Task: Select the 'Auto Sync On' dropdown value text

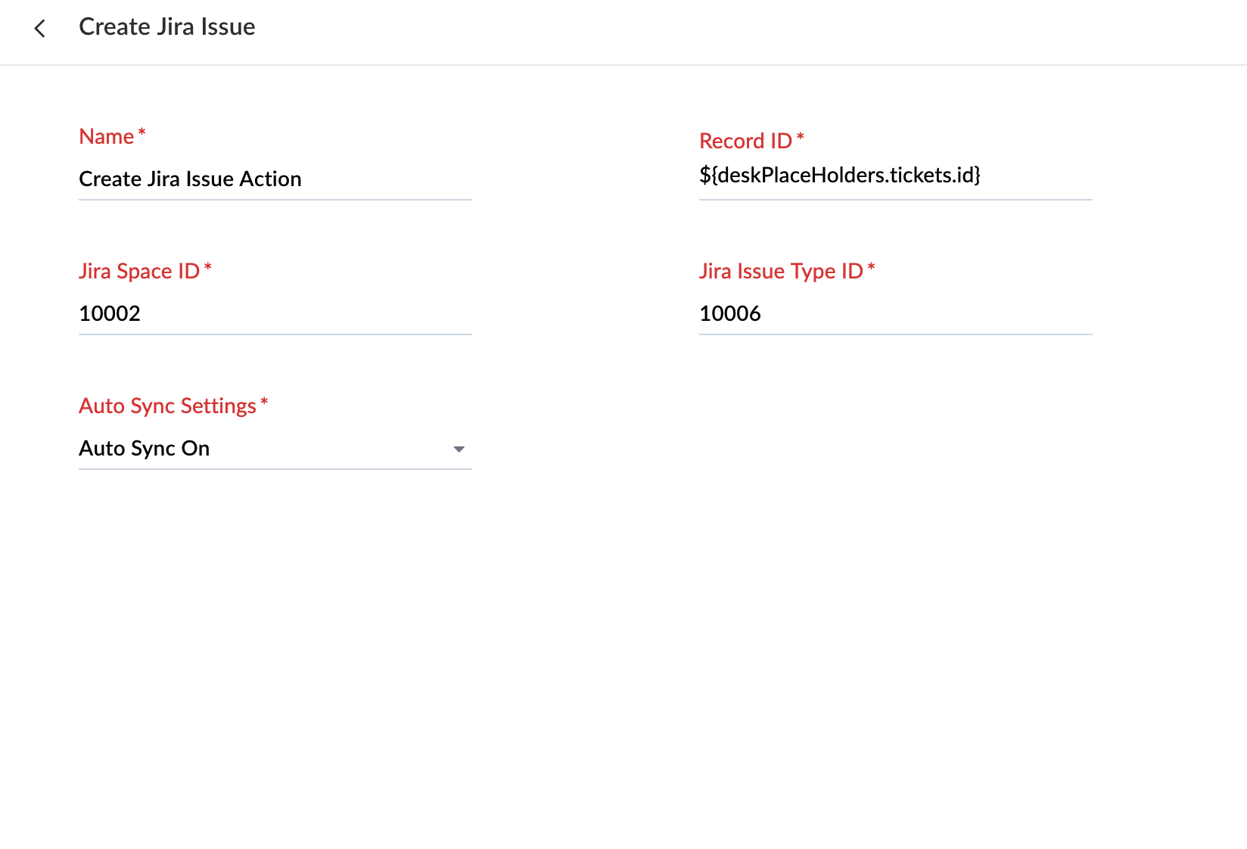Action: (x=144, y=449)
